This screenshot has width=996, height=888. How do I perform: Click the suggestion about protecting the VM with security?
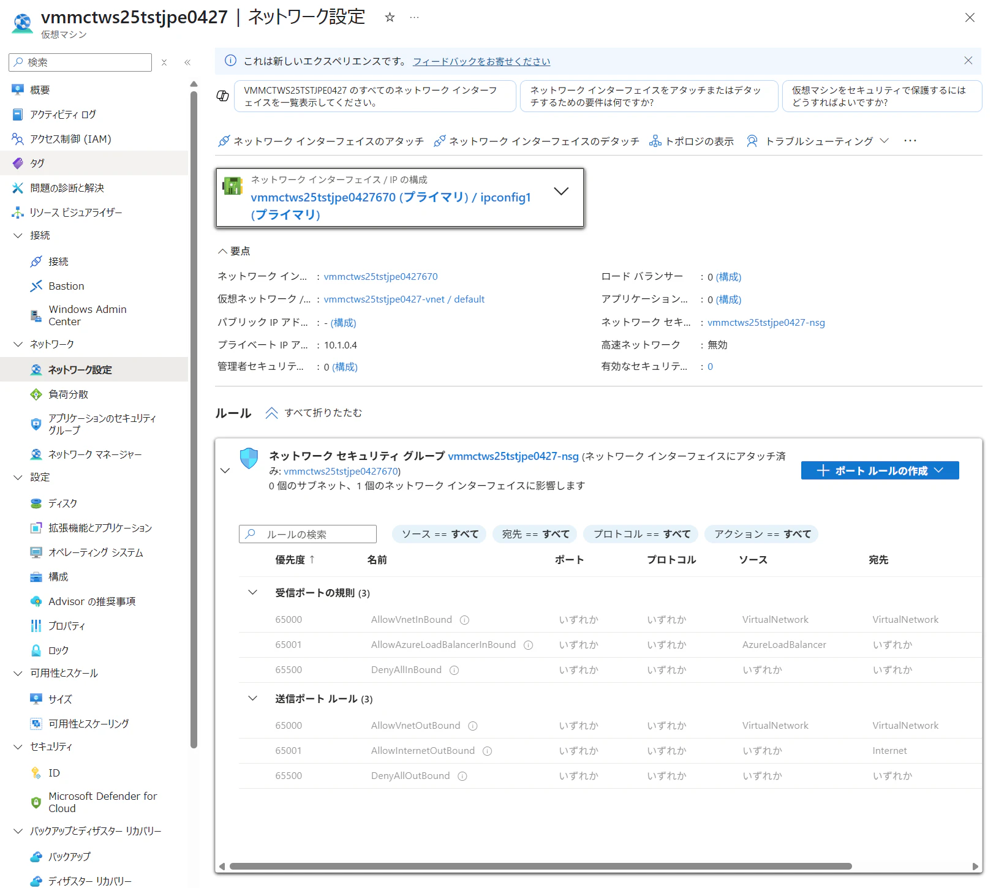click(882, 96)
